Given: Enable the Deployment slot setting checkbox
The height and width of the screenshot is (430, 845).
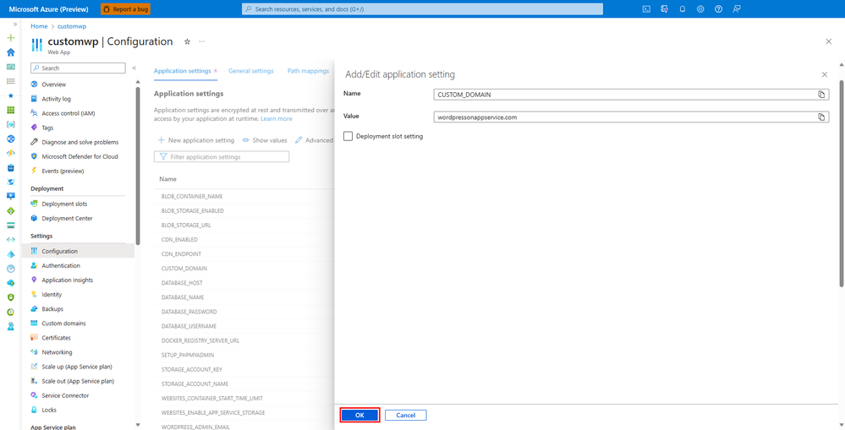Looking at the screenshot, I should click(x=348, y=136).
